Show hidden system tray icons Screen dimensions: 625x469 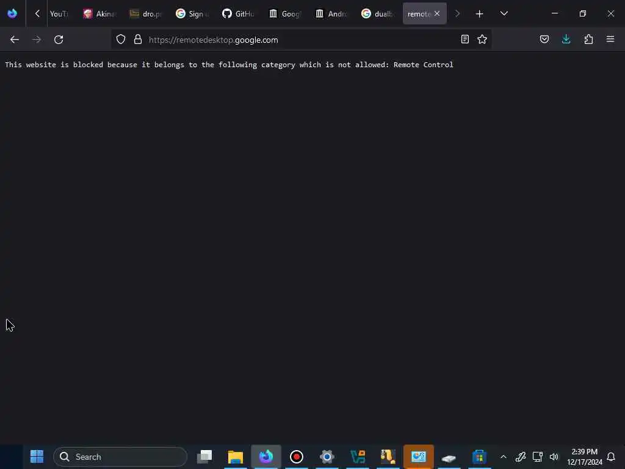(504, 457)
